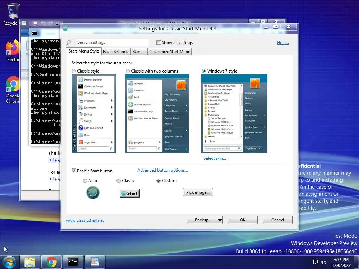Open the Backup dropdown button
Viewport: 359px width, 269px height.
point(204,220)
